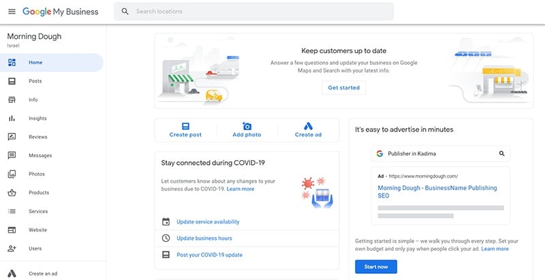Click the Products basket icon in sidebar
The image size is (545, 280).
pyautogui.click(x=12, y=192)
